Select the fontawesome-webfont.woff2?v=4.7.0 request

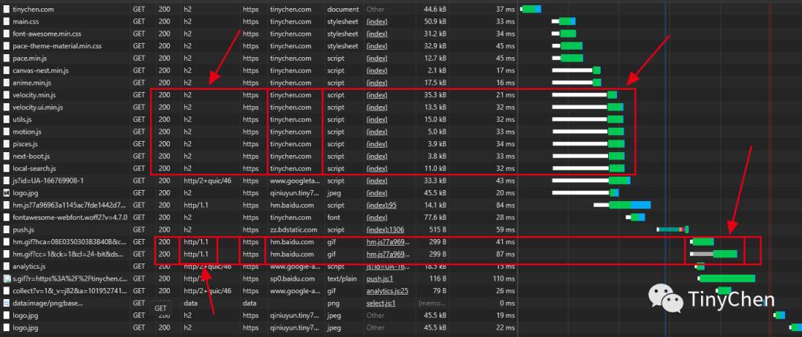coord(69,217)
